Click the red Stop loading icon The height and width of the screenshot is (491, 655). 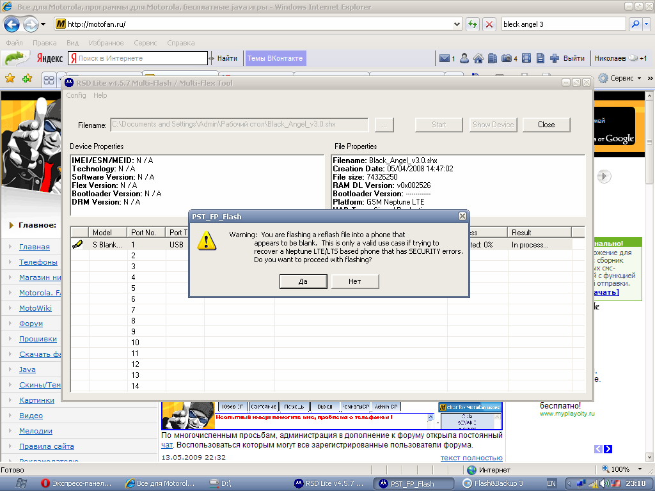(x=489, y=24)
